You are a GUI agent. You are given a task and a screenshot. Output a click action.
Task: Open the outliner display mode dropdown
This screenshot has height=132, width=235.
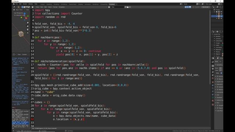(218, 7)
